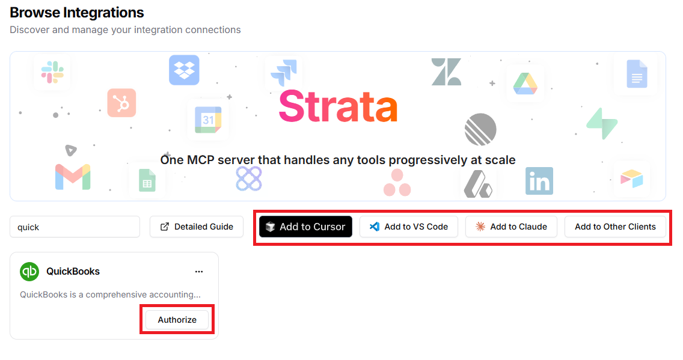Click the HubSpot icon in the banner

point(122,103)
